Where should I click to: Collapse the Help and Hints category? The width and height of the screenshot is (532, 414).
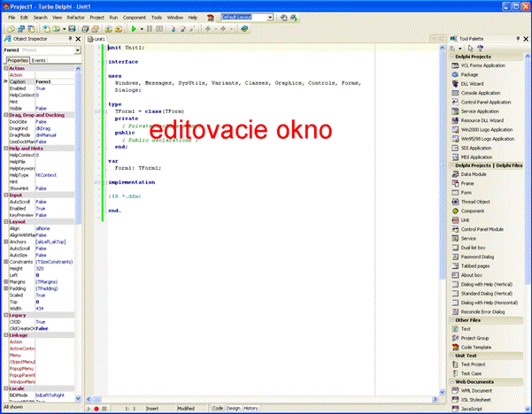(x=6, y=148)
